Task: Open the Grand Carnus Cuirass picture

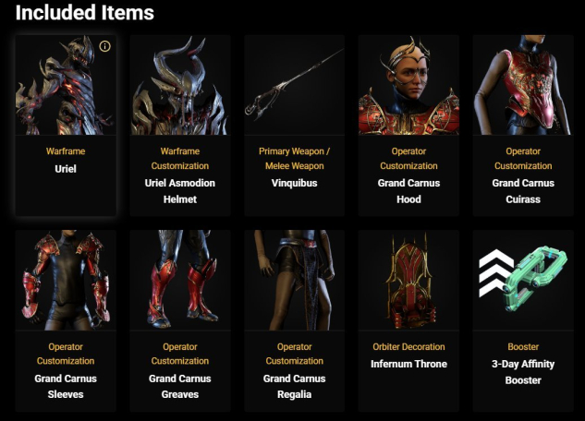Action: point(523,85)
